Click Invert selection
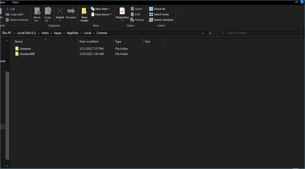Viewport: 305px width, 169px height. 161,20
